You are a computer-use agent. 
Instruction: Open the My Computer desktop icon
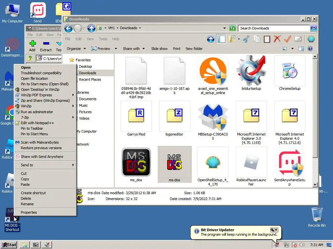12,13
